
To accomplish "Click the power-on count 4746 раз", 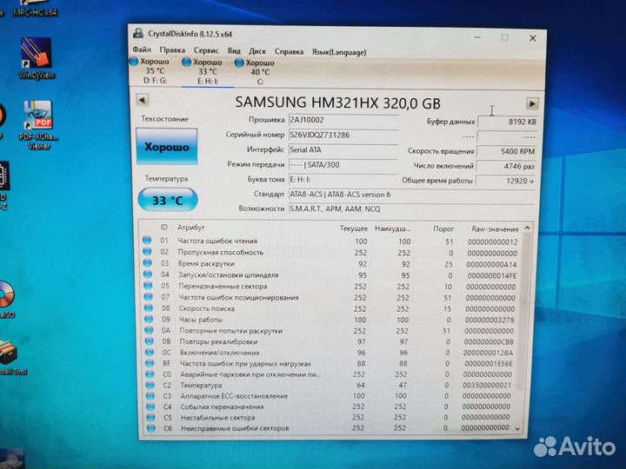I will click(506, 166).
